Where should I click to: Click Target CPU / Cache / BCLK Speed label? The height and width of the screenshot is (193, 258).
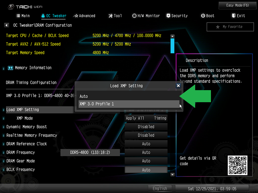coord(37,36)
